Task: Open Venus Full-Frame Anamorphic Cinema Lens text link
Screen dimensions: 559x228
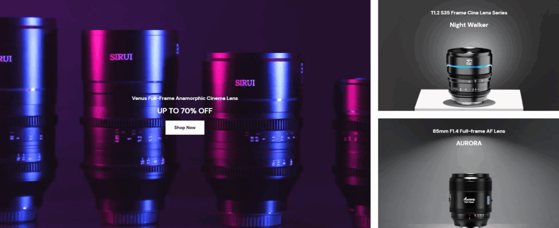Action: [185, 98]
